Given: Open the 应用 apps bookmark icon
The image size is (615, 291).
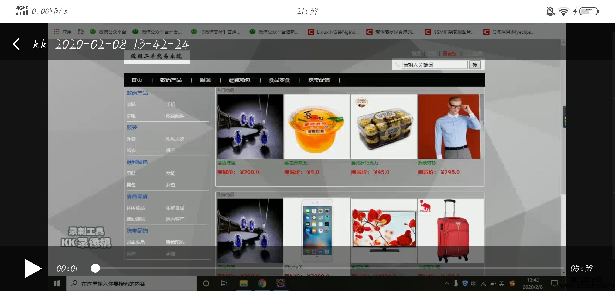Looking at the screenshot, I should click(x=62, y=32).
